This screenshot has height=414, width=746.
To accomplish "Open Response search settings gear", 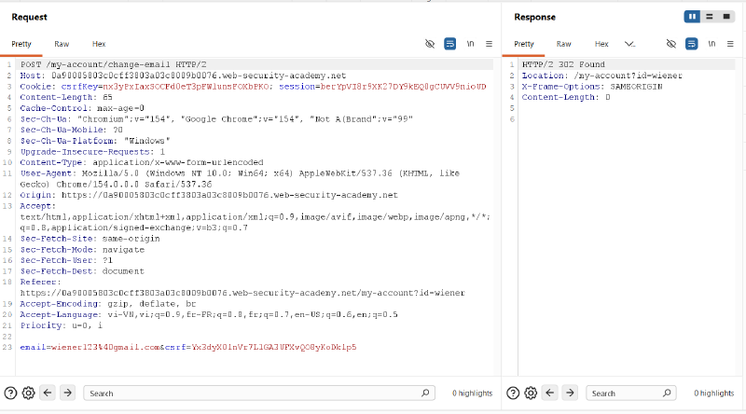I will [531, 393].
